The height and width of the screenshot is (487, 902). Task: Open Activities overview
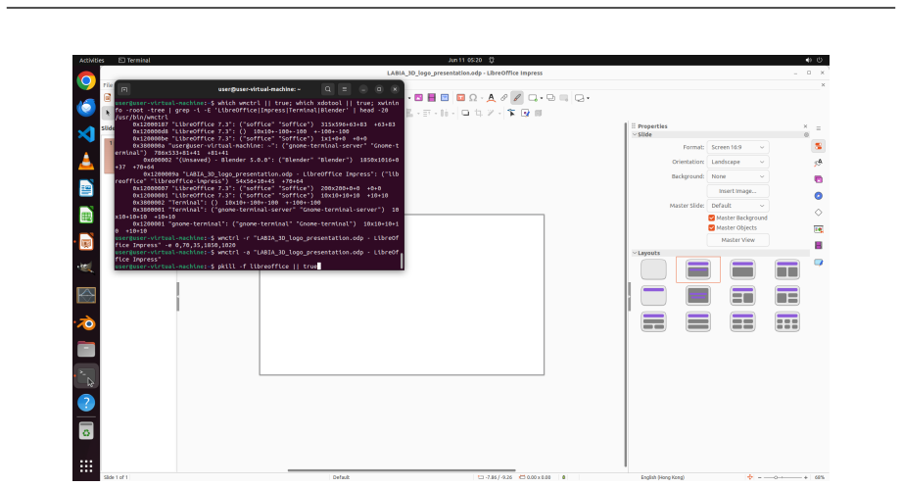pos(91,60)
